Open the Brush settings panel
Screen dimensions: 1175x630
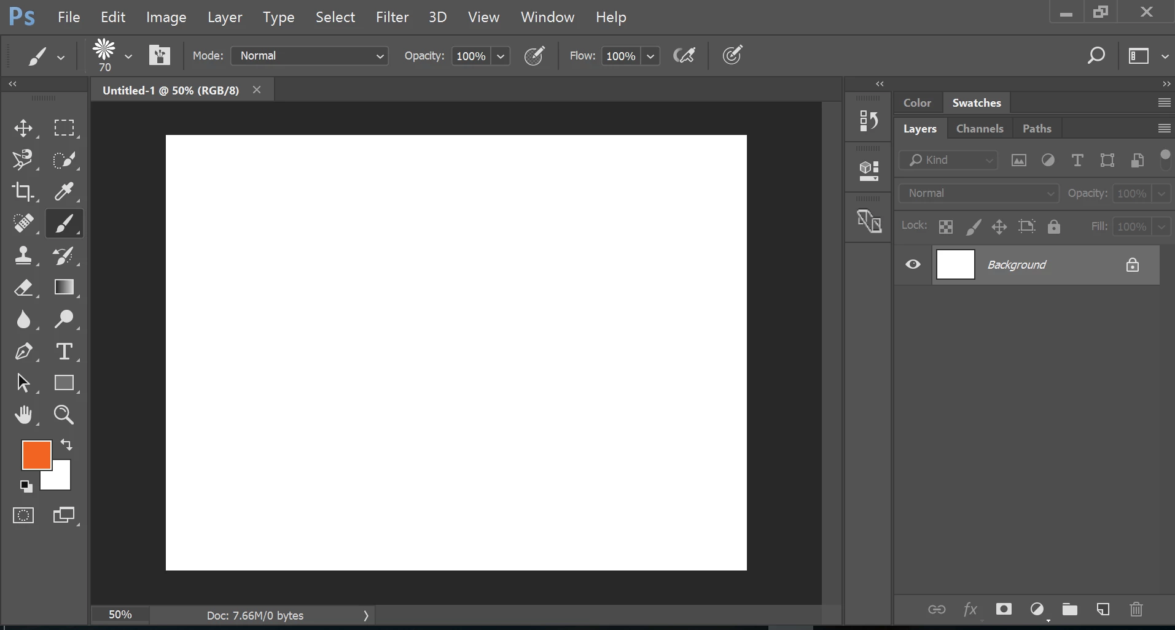click(160, 55)
